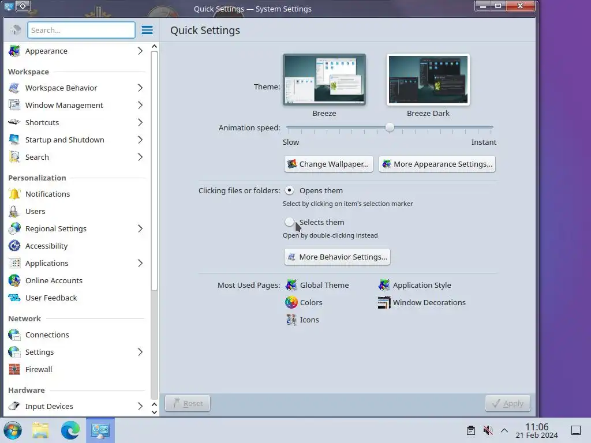Viewport: 591px width, 443px height.
Task: Expand the Workspace Behavior chevron
Action: tap(140, 88)
